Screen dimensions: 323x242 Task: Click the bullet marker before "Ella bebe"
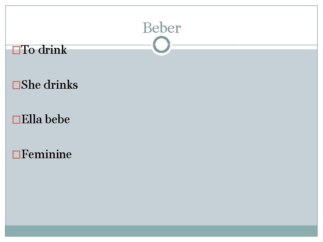(17, 120)
